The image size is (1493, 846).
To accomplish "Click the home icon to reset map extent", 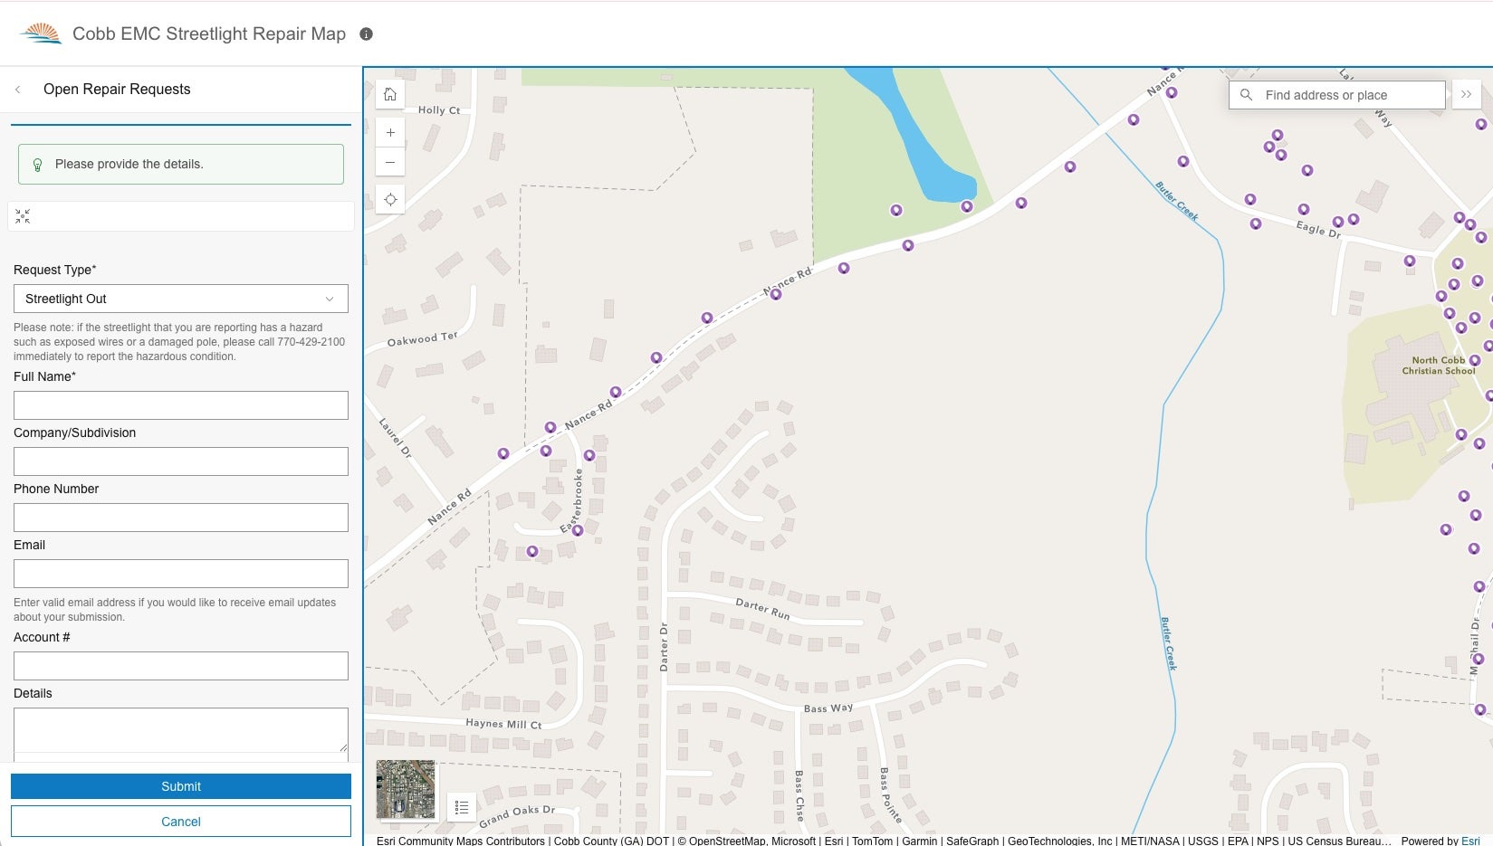I will coord(390,93).
